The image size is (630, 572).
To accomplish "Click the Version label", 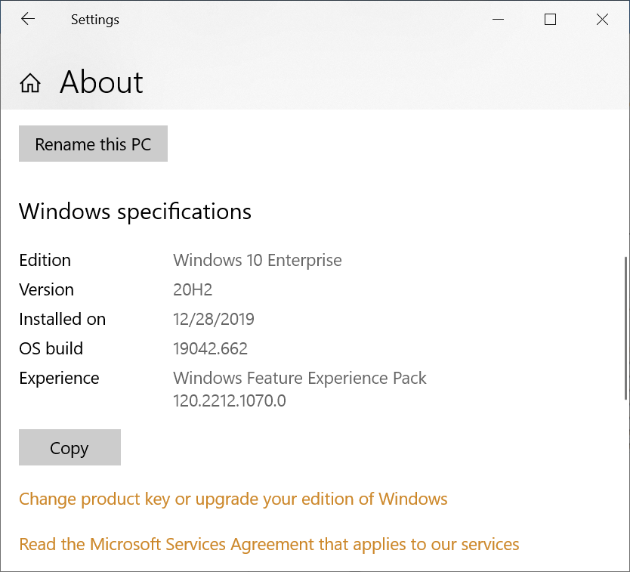I will [47, 289].
